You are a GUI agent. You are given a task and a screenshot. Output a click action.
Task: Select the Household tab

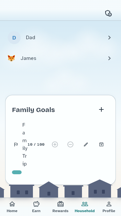[x=85, y=207]
